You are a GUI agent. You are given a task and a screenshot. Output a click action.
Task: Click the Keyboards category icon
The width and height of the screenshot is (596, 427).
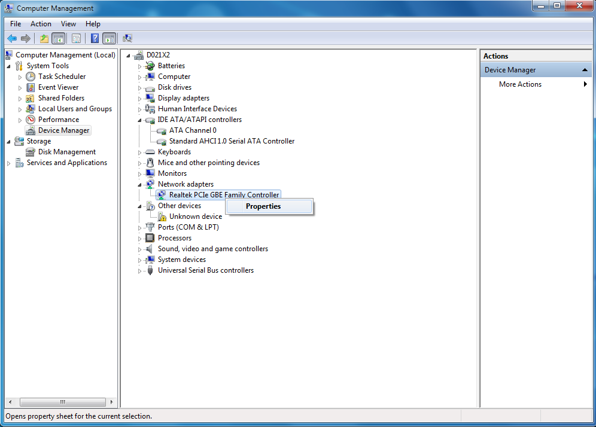(x=150, y=152)
